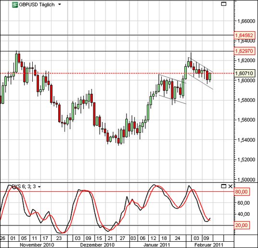Open the GBPUSD Täglich dropdown arrow

point(59,5)
